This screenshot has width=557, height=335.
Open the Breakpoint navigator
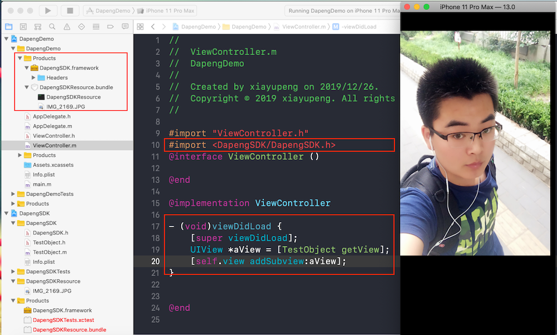click(111, 26)
